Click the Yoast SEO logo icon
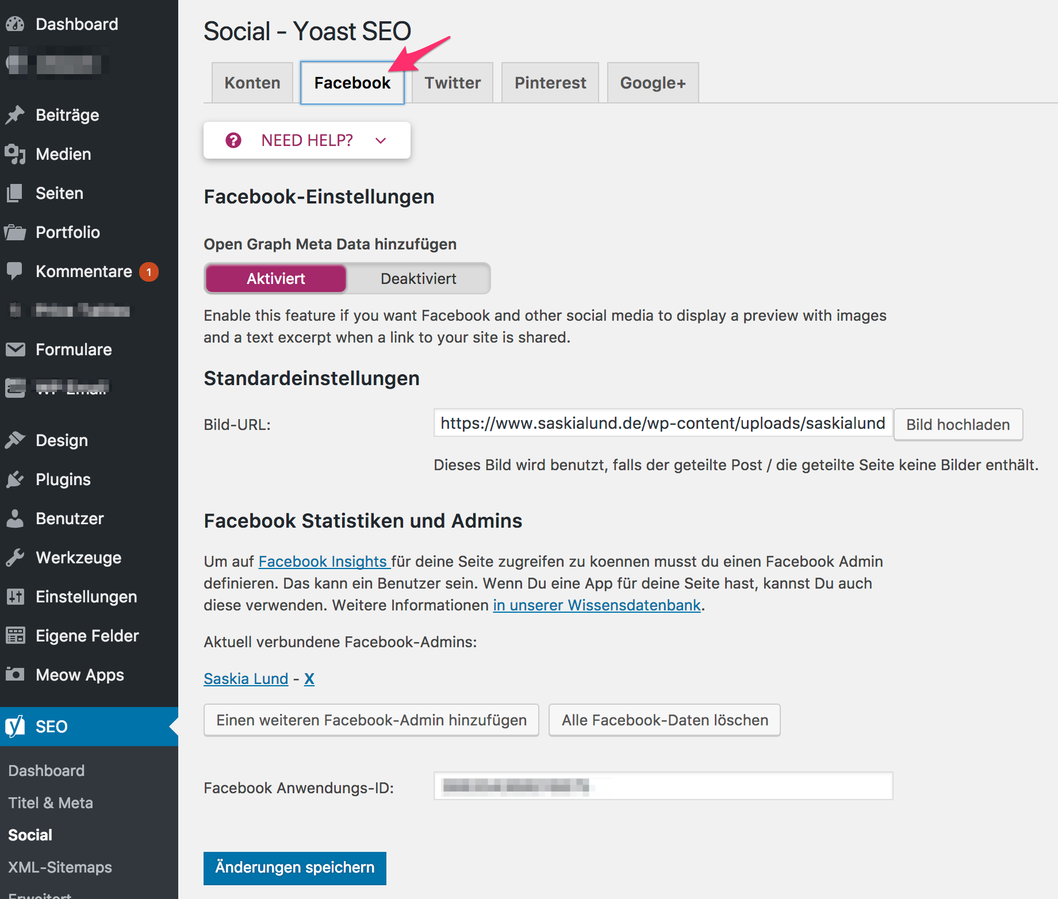Screen dimensions: 1058x899 tap(16, 727)
